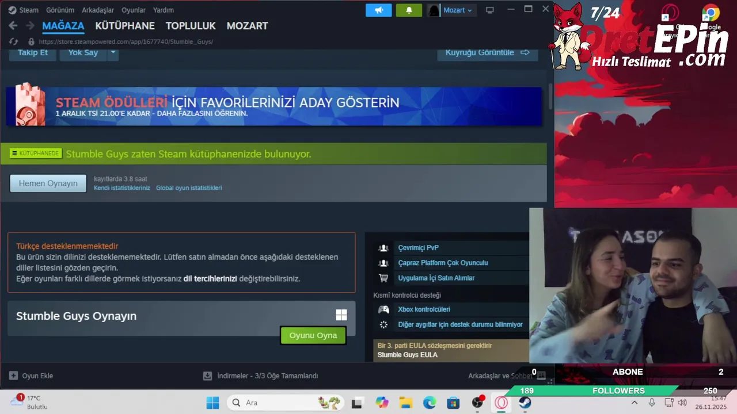The image size is (737, 414).
Task: Switch to the KÜTÜPHANE tab
Action: point(125,26)
